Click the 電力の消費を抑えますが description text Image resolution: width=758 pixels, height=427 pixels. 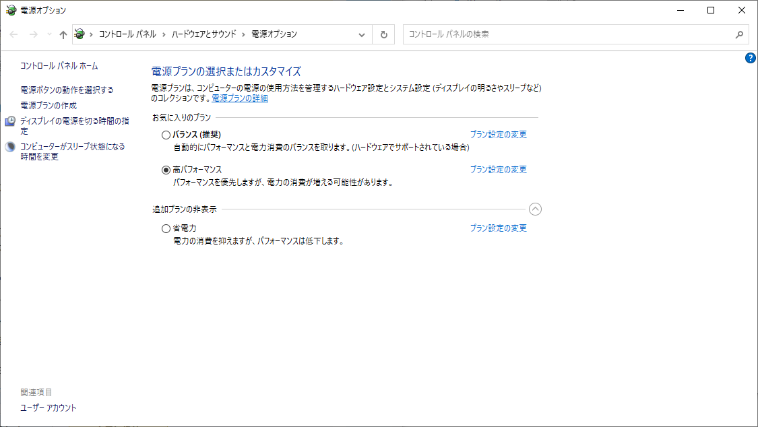coord(259,241)
